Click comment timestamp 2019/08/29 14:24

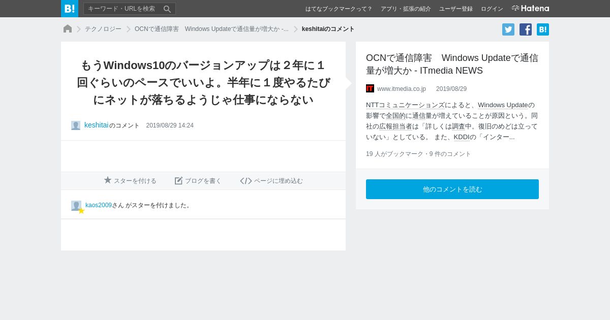coord(170,125)
